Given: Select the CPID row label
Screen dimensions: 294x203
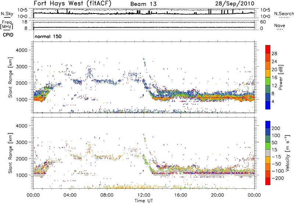Looking at the screenshot, I should pos(8,35).
